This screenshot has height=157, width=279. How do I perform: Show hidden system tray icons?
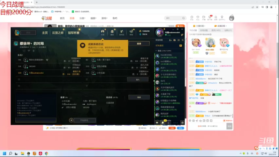[x=240, y=154]
